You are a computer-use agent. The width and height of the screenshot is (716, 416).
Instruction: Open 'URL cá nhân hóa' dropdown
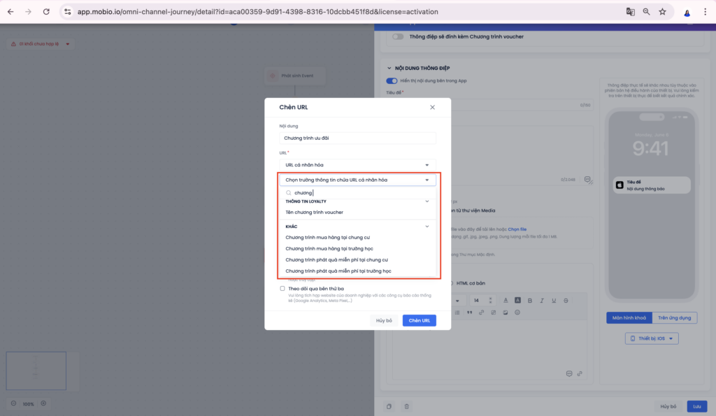357,165
